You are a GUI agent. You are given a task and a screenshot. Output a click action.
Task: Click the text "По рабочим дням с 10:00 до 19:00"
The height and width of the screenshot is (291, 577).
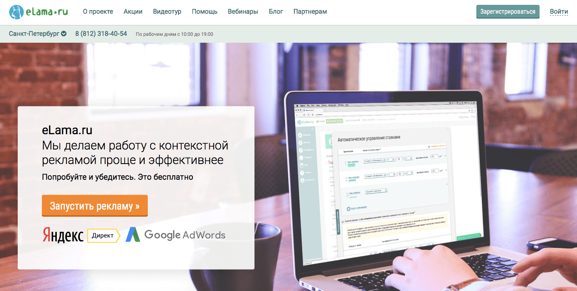(174, 34)
